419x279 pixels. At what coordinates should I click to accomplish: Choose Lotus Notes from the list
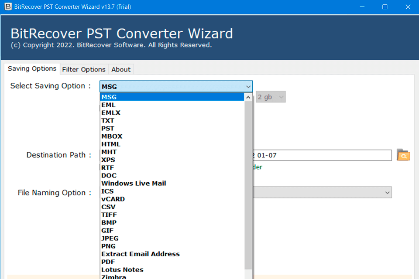pos(172,270)
